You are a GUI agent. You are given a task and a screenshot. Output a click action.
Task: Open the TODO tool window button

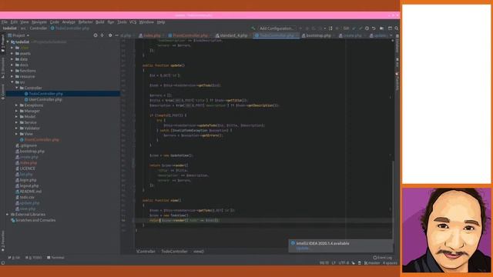pyautogui.click(x=33, y=258)
